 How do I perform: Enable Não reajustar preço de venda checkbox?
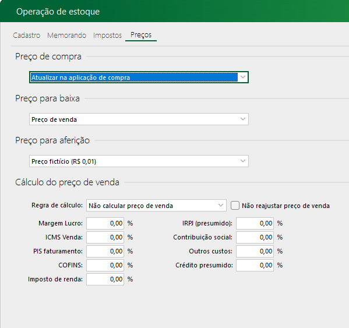(235, 206)
